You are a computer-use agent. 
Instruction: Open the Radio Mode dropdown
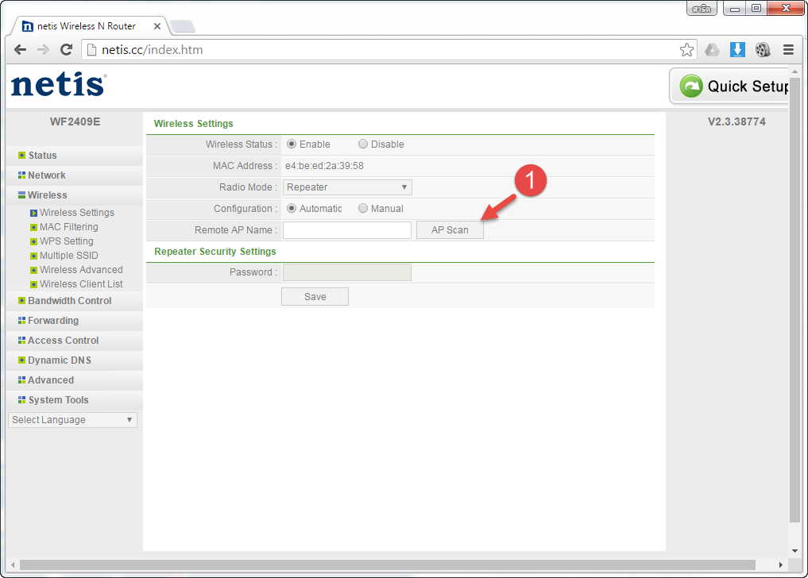pyautogui.click(x=347, y=187)
